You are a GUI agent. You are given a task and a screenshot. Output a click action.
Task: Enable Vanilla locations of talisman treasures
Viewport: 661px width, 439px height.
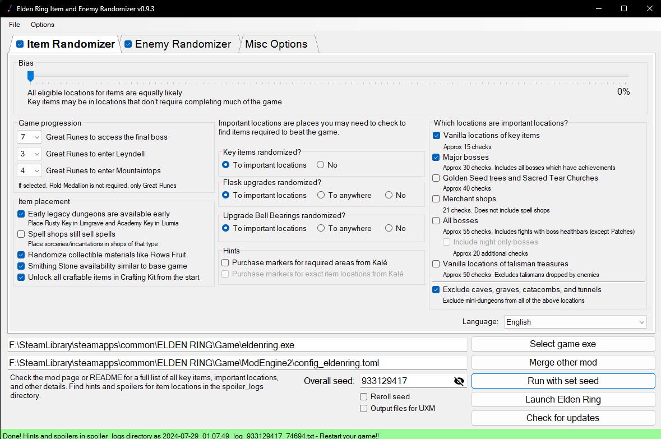coord(436,264)
